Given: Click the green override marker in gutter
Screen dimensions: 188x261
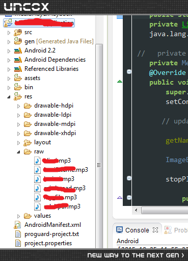Looking at the screenshot, I should pyautogui.click(x=120, y=82).
